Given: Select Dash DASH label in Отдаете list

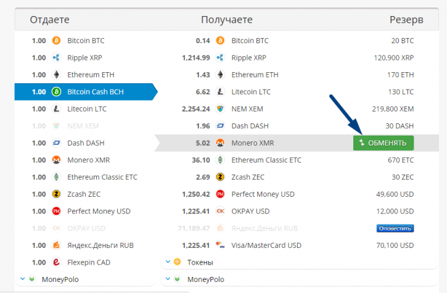Looking at the screenshot, I should click(x=86, y=143).
